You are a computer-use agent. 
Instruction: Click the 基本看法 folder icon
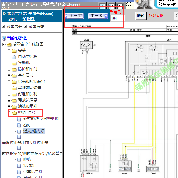pyautogui.click(x=14, y=75)
